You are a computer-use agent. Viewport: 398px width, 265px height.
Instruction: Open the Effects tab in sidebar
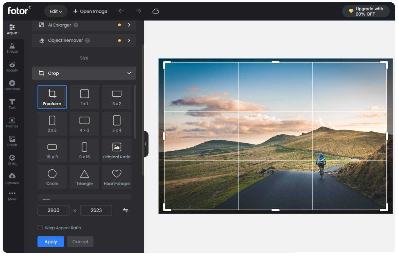(x=12, y=48)
